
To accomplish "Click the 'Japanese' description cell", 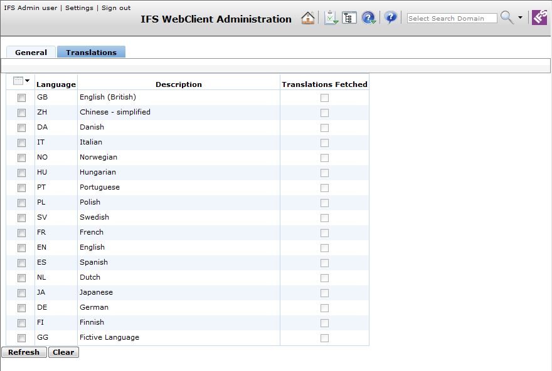I will pyautogui.click(x=179, y=292).
